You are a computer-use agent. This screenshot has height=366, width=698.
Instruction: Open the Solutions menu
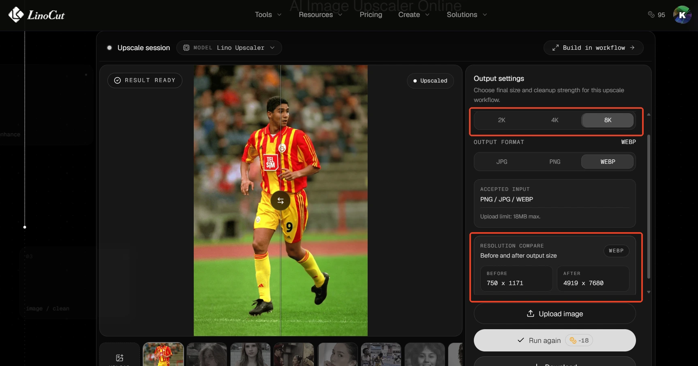(467, 15)
